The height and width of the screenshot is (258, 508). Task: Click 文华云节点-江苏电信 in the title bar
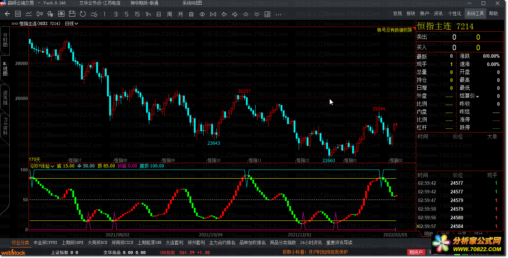pyautogui.click(x=100, y=3)
